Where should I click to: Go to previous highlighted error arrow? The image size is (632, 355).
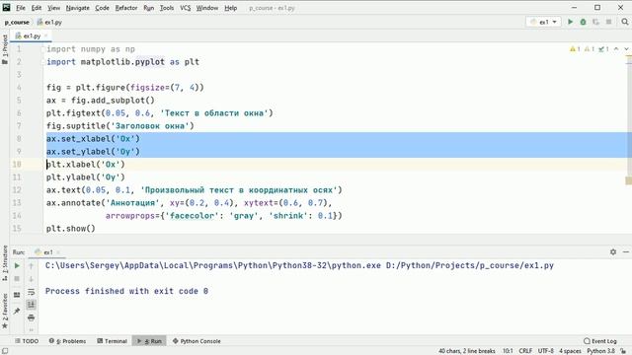tap(616, 49)
